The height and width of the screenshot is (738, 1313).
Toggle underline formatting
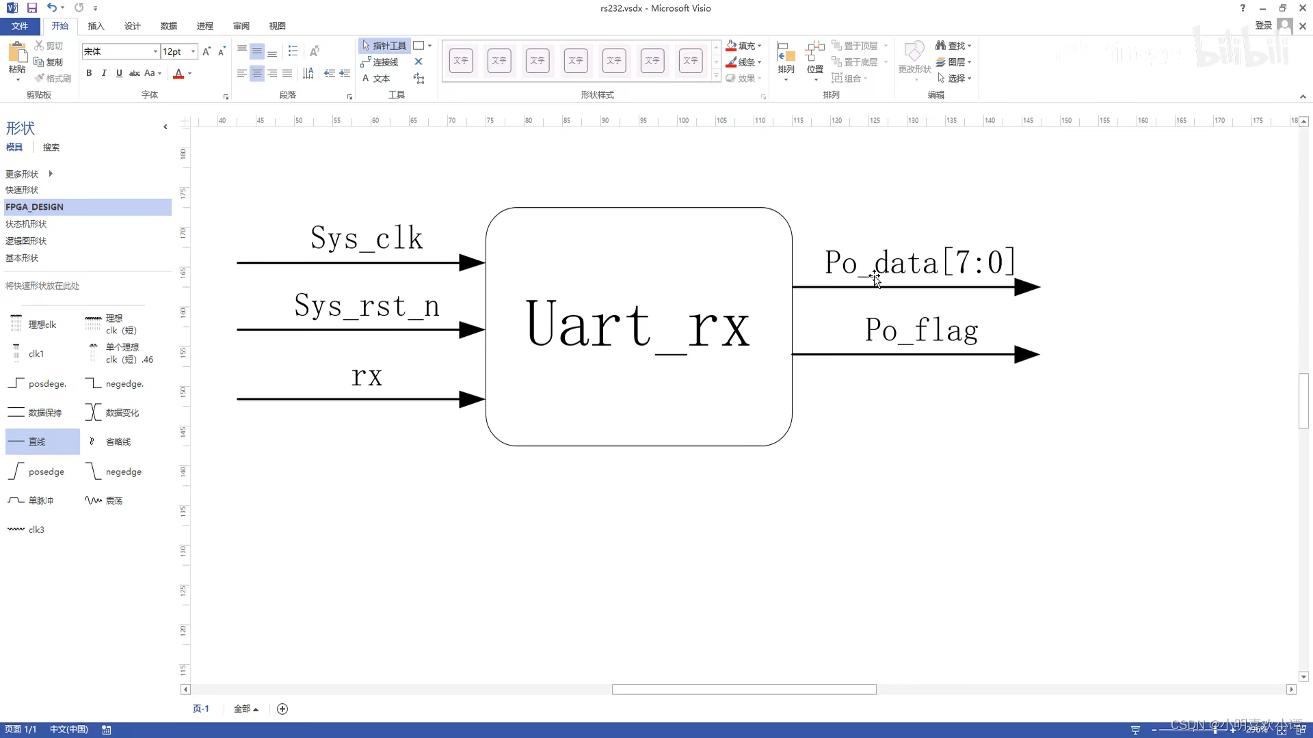click(x=119, y=73)
